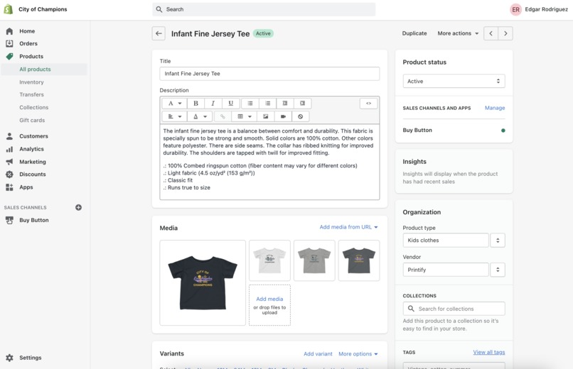Viewport: 573px width, 369px height.
Task: Click Add media upload box
Action: [x=269, y=305]
